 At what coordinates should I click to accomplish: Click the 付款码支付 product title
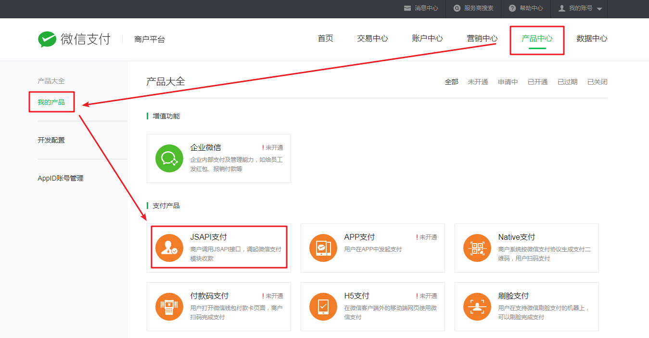coord(209,296)
